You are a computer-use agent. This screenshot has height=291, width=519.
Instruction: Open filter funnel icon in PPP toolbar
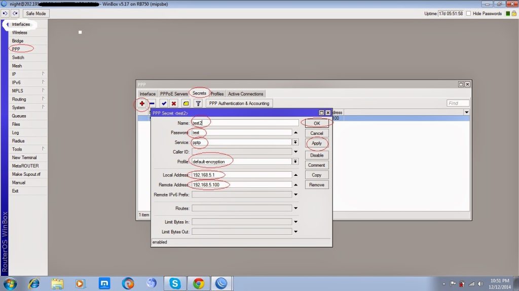click(198, 104)
